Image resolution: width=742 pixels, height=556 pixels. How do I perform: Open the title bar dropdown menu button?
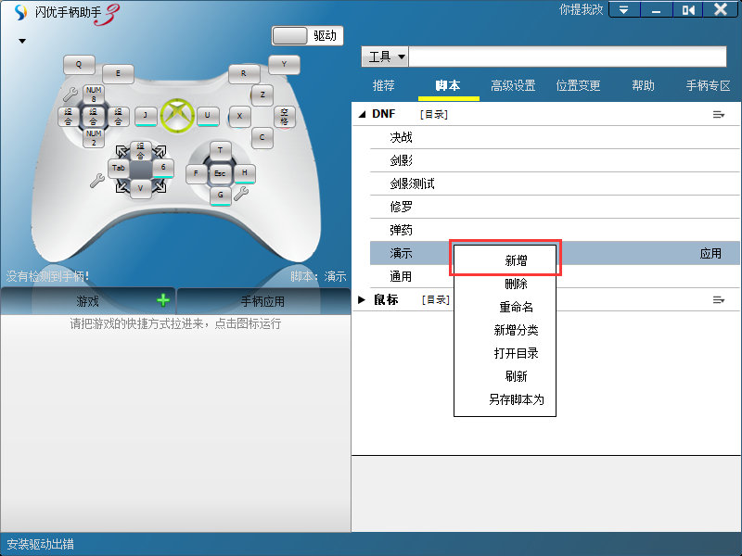point(624,9)
